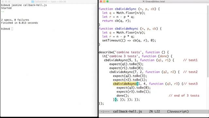
Task: Close the Emacs window with the red button
Action: 101,1
